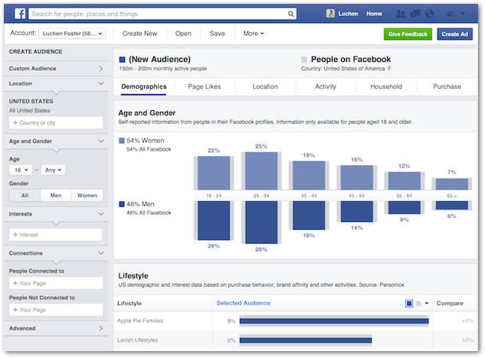Open Luchen's profile picture thumbnail
This screenshot has height=358, width=485.
(330, 14)
